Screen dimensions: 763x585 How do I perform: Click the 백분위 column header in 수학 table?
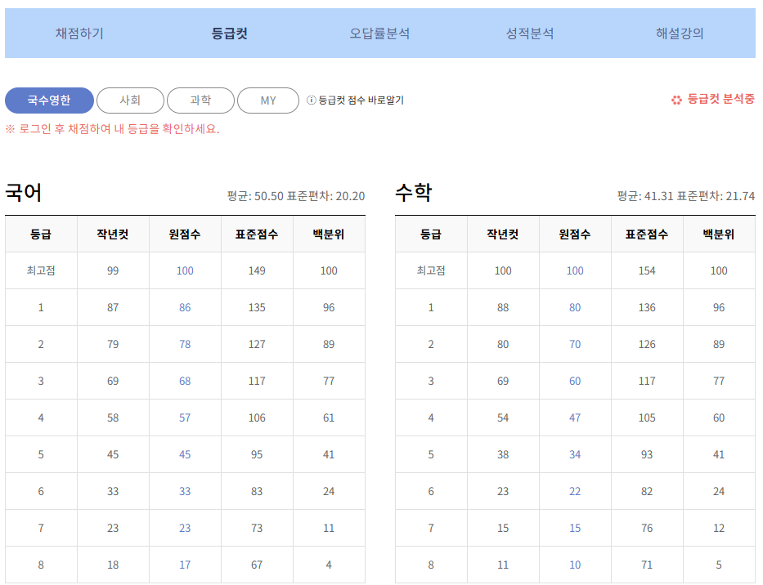(x=719, y=234)
